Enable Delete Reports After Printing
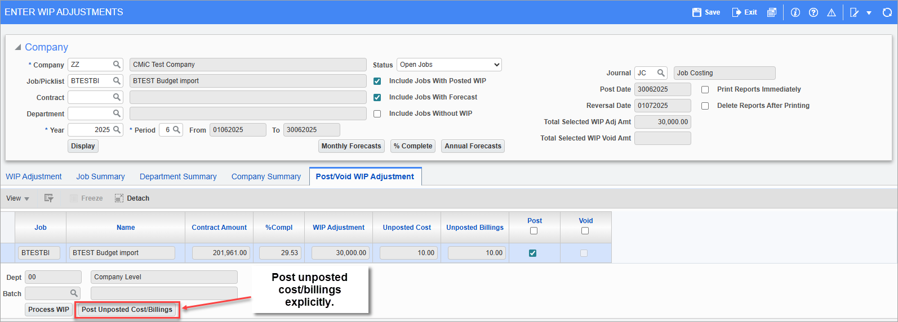The image size is (898, 322). [705, 106]
